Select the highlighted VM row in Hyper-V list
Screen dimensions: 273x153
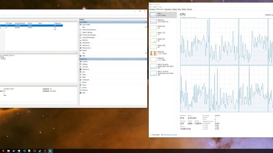(31, 25)
